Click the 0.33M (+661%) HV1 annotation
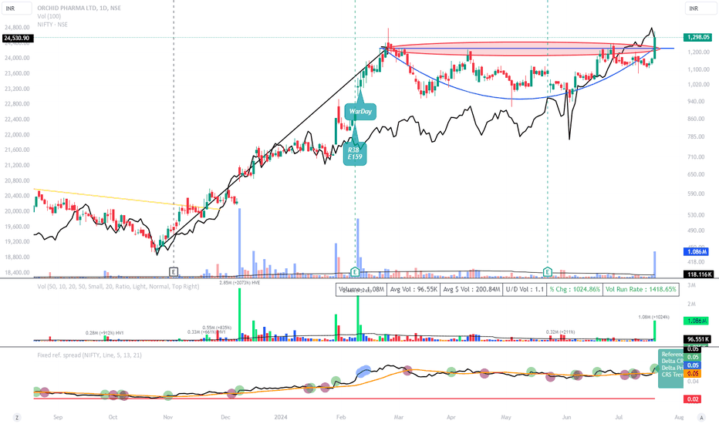This screenshot has width=719, height=424. point(206,331)
